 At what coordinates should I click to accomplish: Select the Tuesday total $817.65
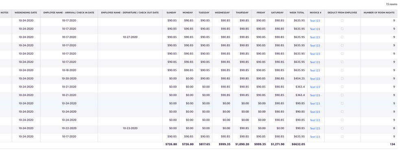pos(204,144)
